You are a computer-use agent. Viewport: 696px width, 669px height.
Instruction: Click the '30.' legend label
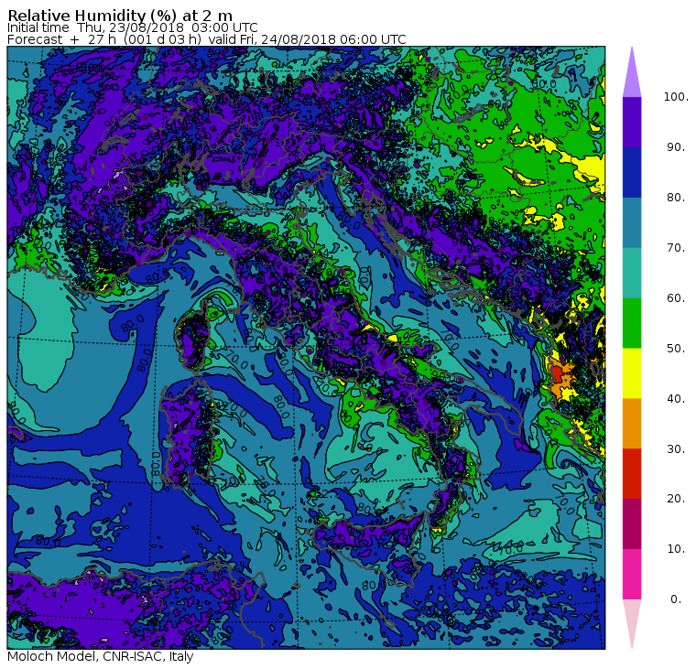coord(676,449)
